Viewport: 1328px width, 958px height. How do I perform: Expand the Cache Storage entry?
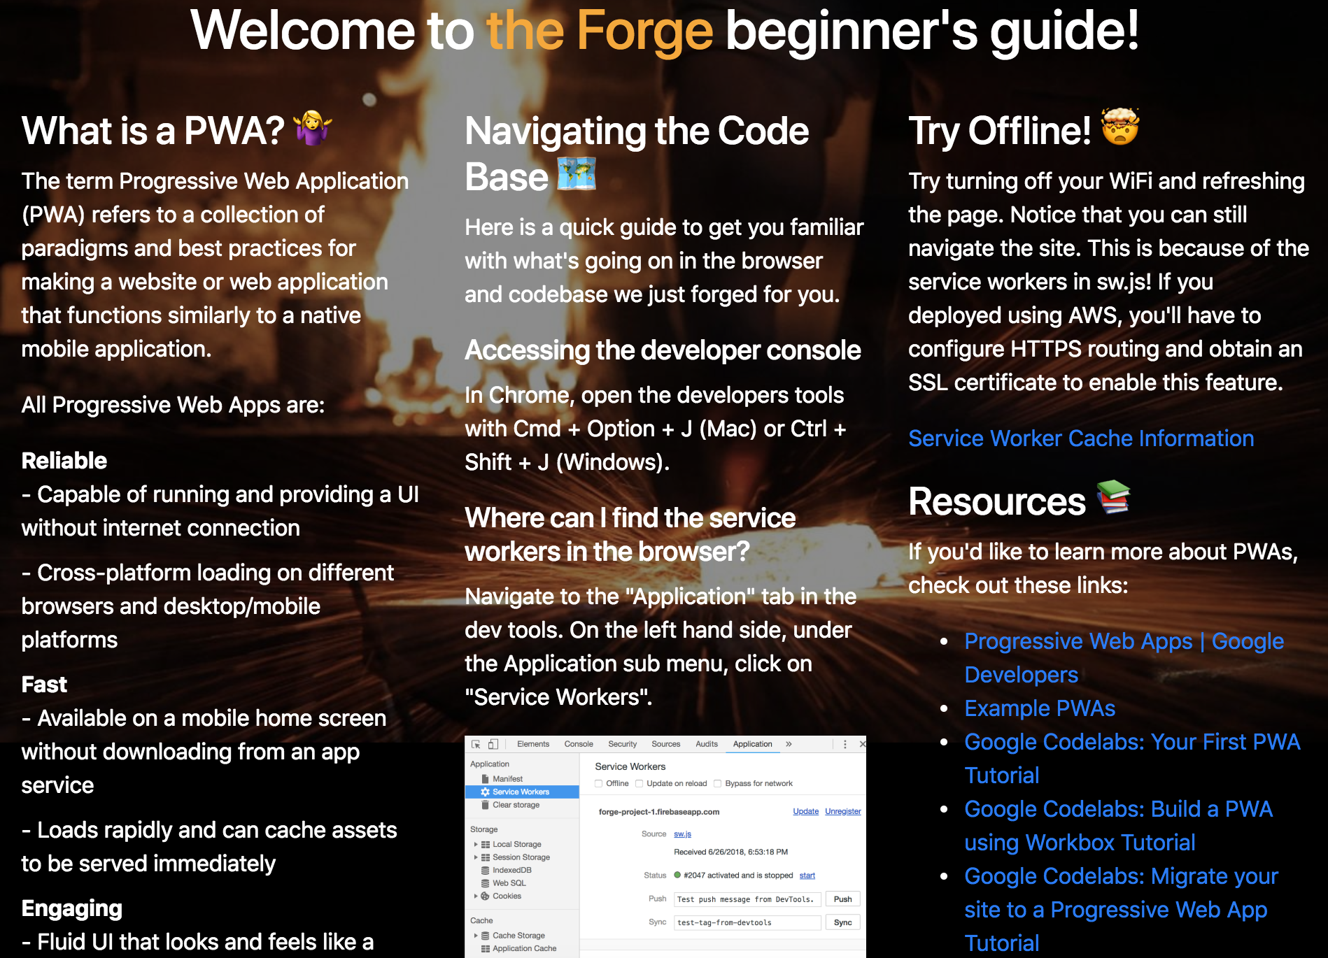click(x=475, y=935)
